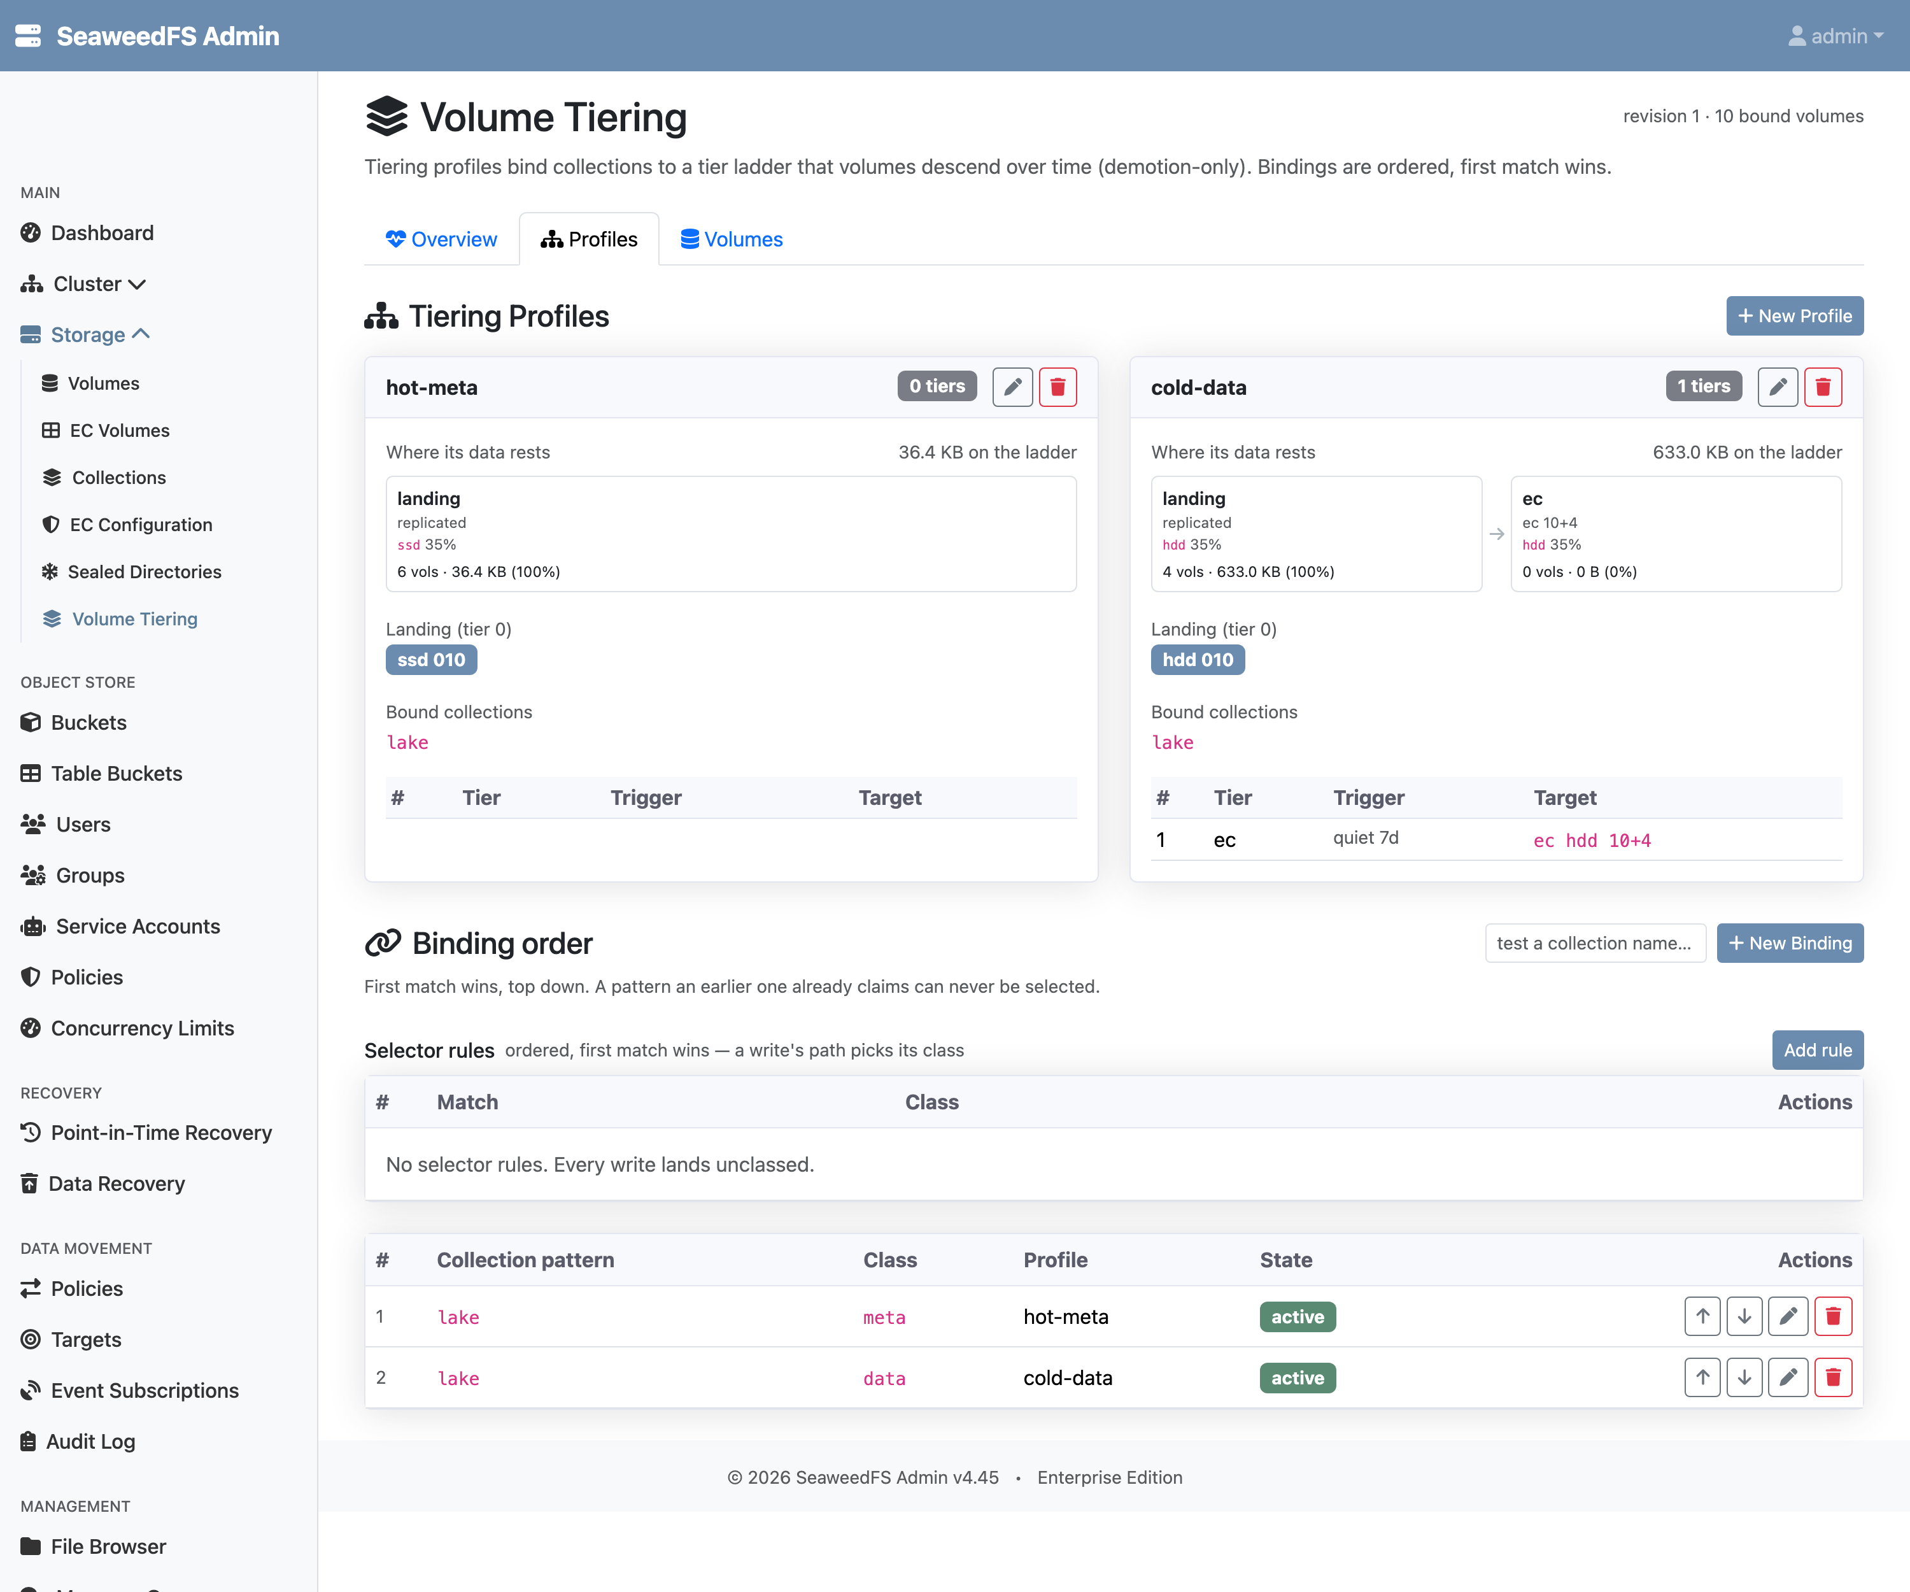Move cold-data binding down
This screenshot has width=1910, height=1592.
pyautogui.click(x=1744, y=1377)
